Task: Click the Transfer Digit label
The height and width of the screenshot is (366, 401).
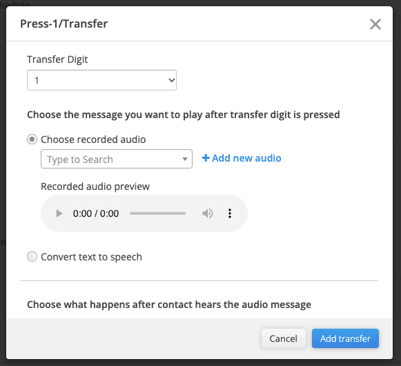Action: pos(57,59)
